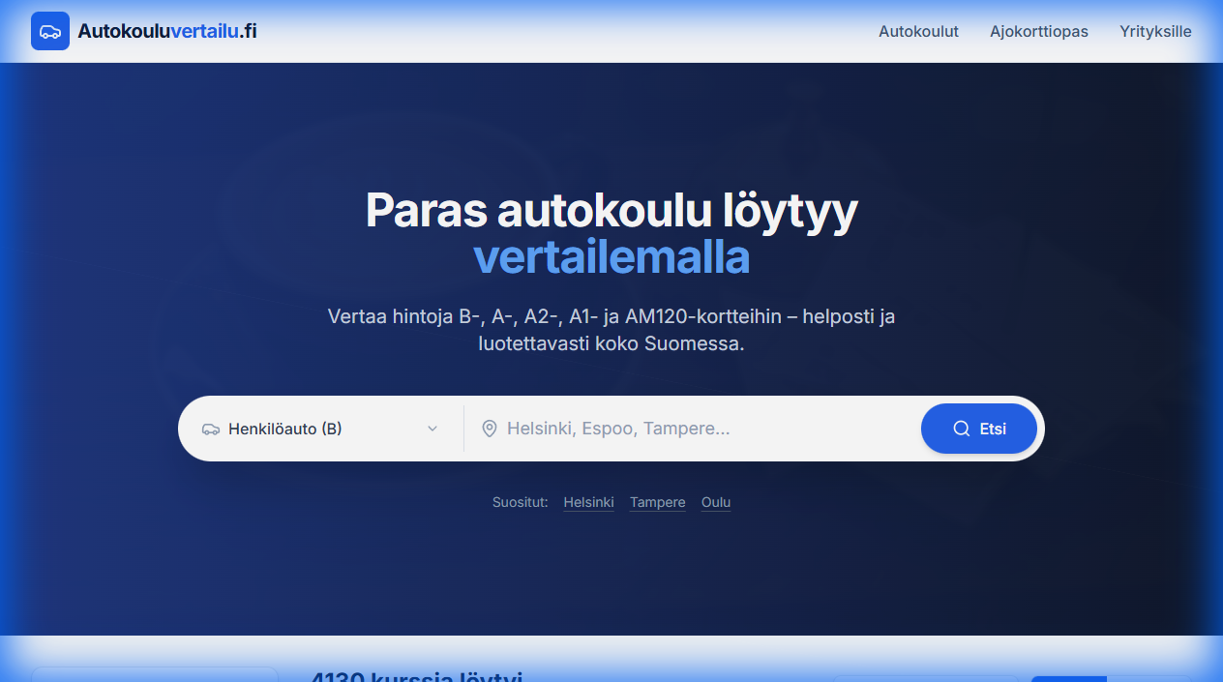Click the Autokouluvertailu.fi logo text
This screenshot has height=682, width=1223.
click(x=166, y=30)
